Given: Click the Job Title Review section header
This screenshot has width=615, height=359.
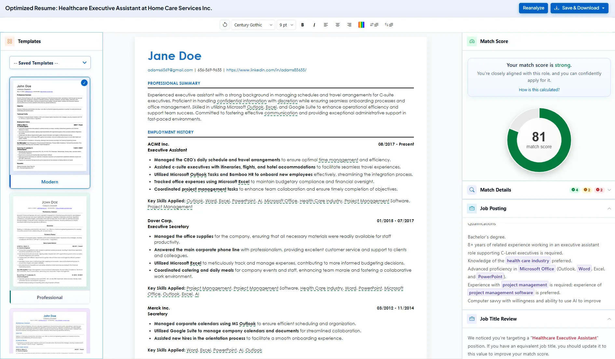Looking at the screenshot, I should click(x=539, y=319).
